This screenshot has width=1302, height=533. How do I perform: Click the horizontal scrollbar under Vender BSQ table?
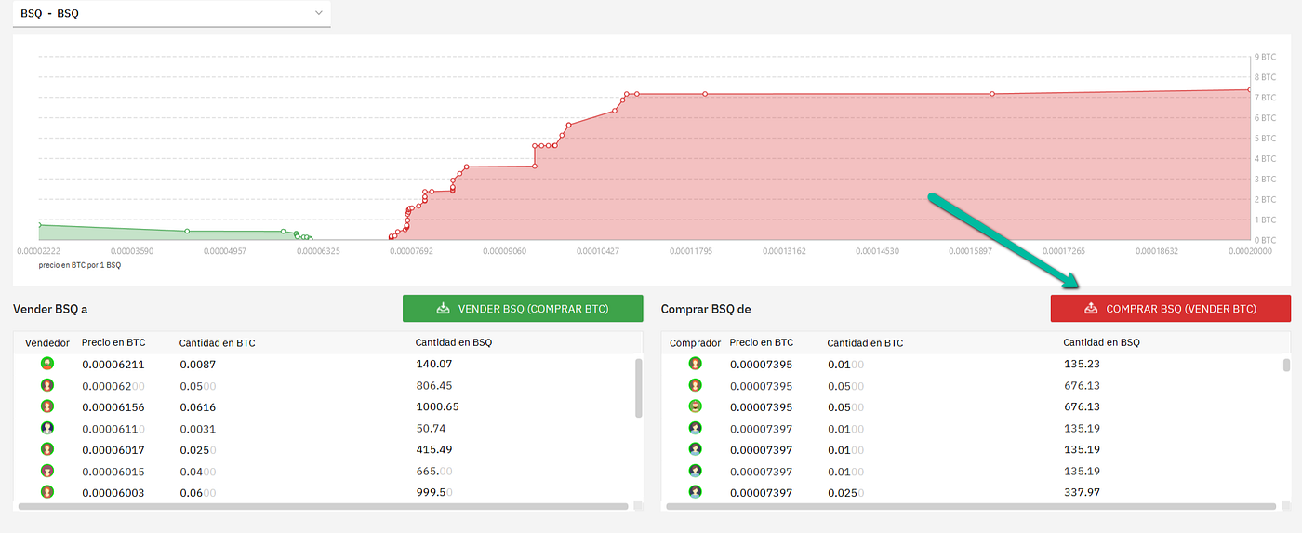[x=323, y=506]
